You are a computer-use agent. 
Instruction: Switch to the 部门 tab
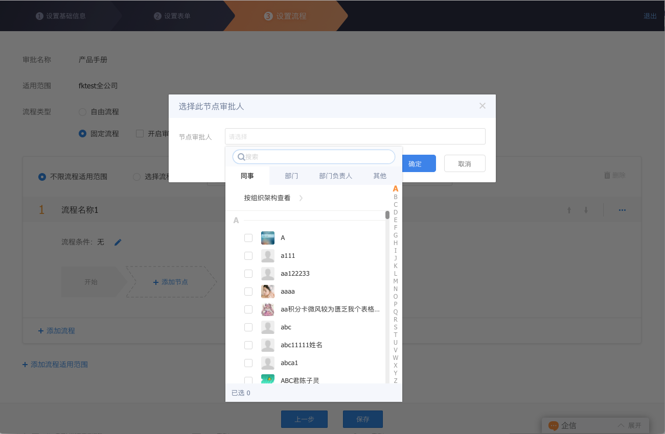pyautogui.click(x=291, y=176)
